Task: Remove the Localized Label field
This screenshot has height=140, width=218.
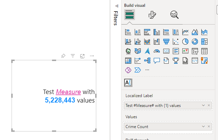Action: pos(209,105)
